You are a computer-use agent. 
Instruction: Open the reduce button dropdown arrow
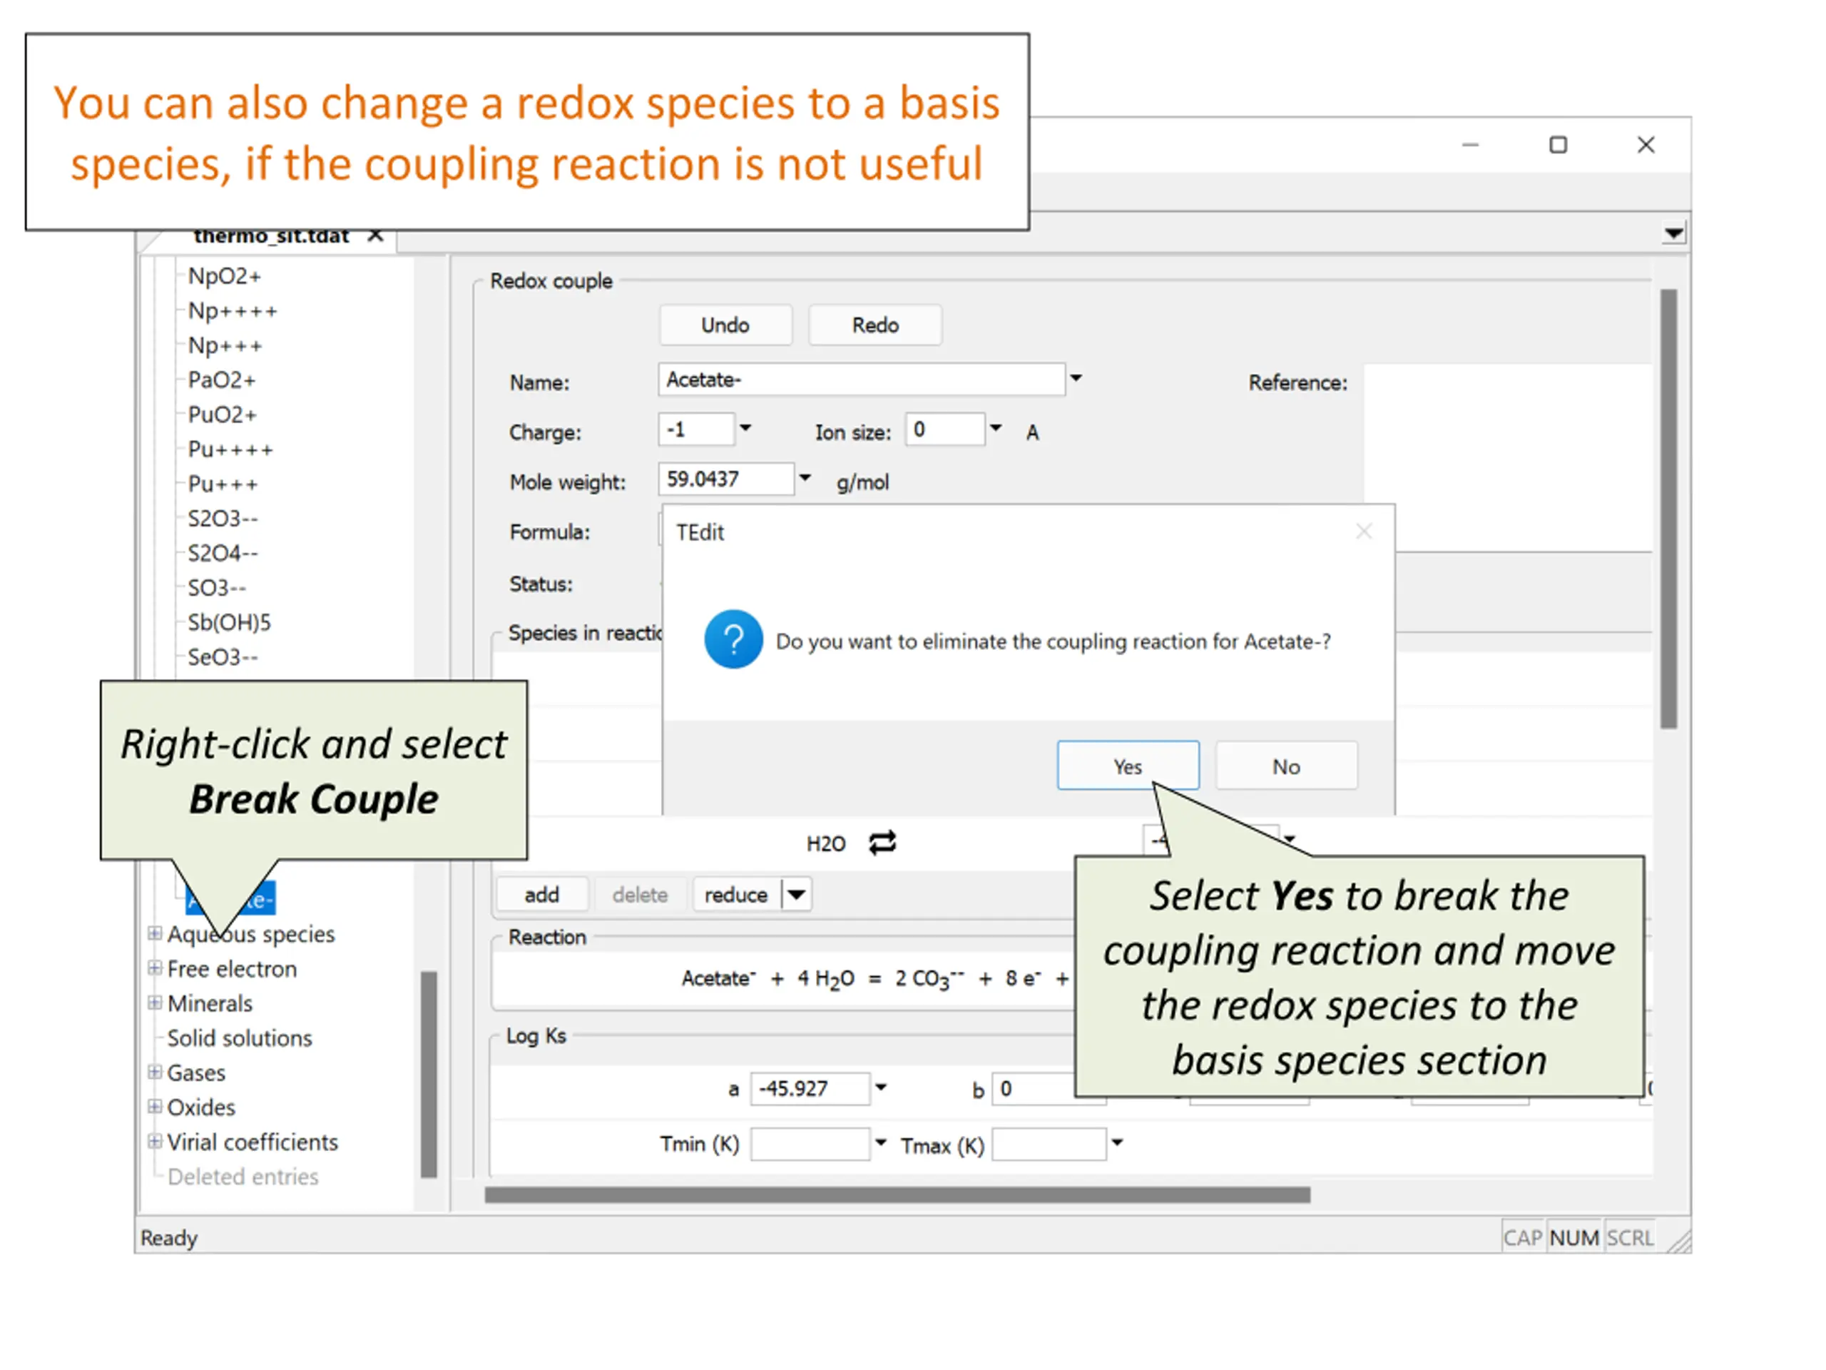797,894
